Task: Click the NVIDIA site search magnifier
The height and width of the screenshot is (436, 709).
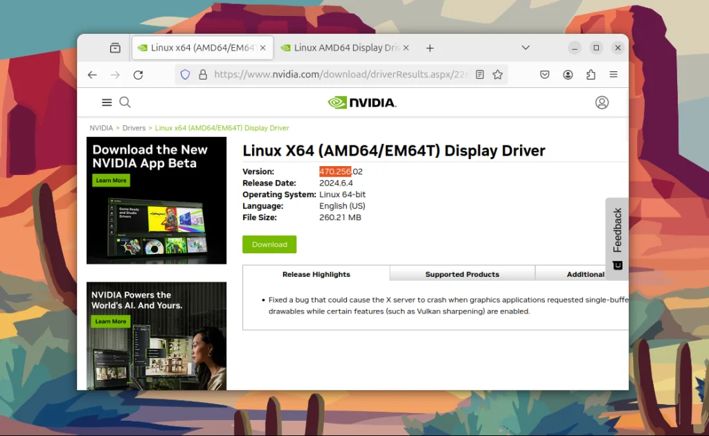Action: tap(125, 102)
